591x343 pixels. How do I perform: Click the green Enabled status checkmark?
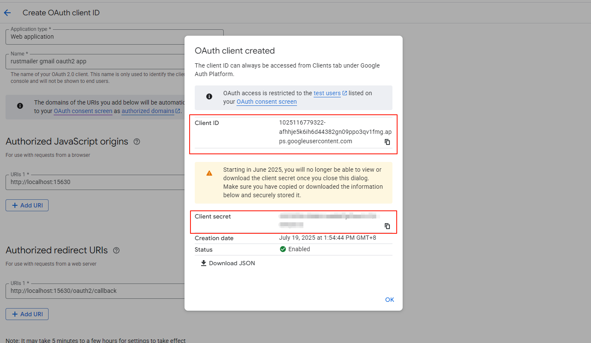(x=283, y=249)
